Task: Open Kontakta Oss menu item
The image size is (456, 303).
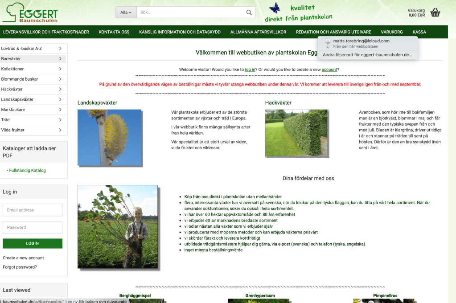Action: pyautogui.click(x=114, y=32)
